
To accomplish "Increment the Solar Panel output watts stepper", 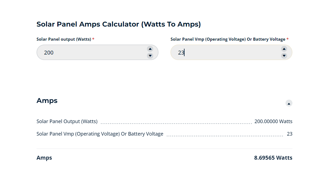I will (150, 49).
